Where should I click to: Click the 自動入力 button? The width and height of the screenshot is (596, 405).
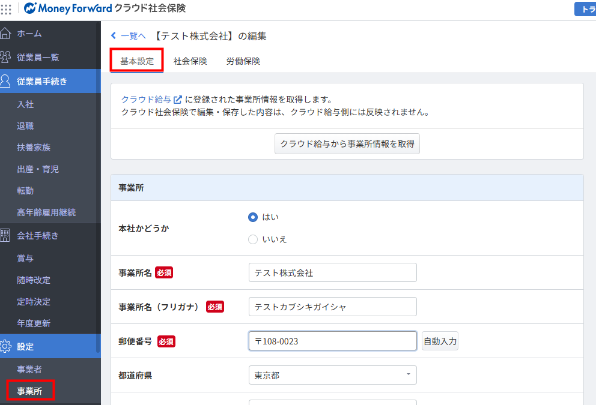(x=440, y=341)
